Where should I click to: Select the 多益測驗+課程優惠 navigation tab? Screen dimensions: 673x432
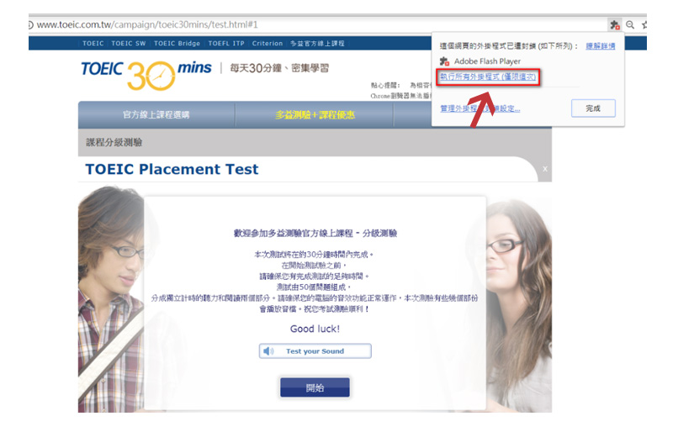tap(315, 114)
